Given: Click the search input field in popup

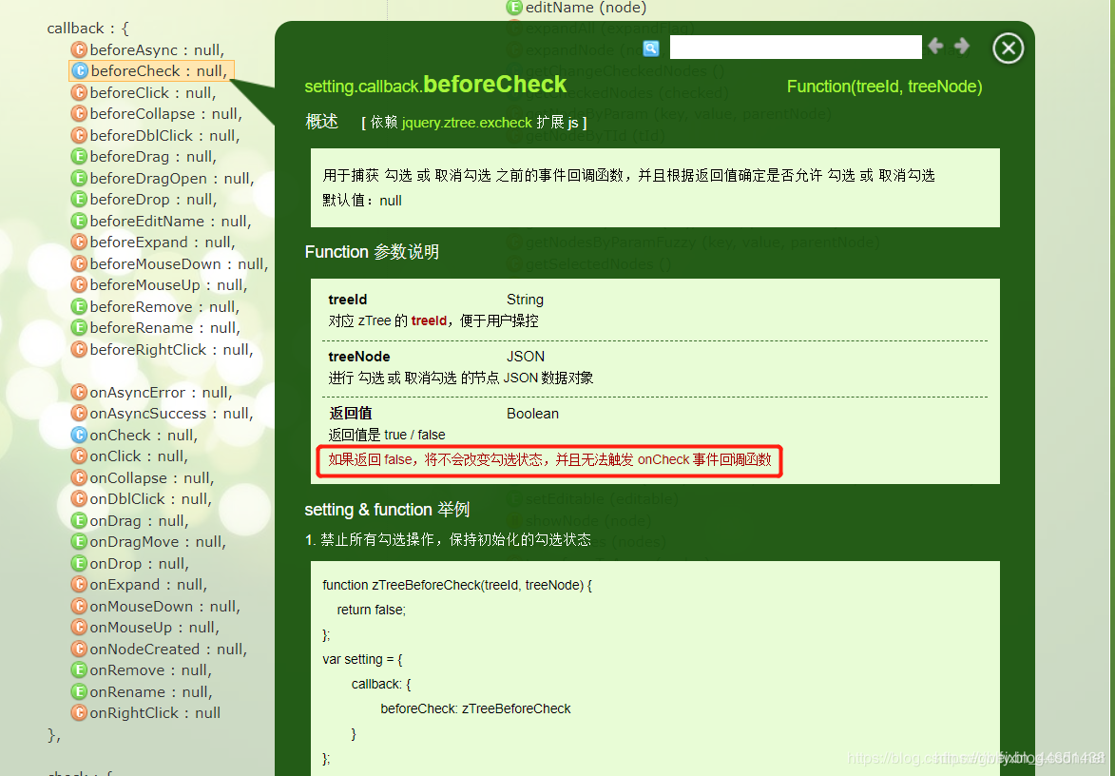Looking at the screenshot, I should (796, 47).
